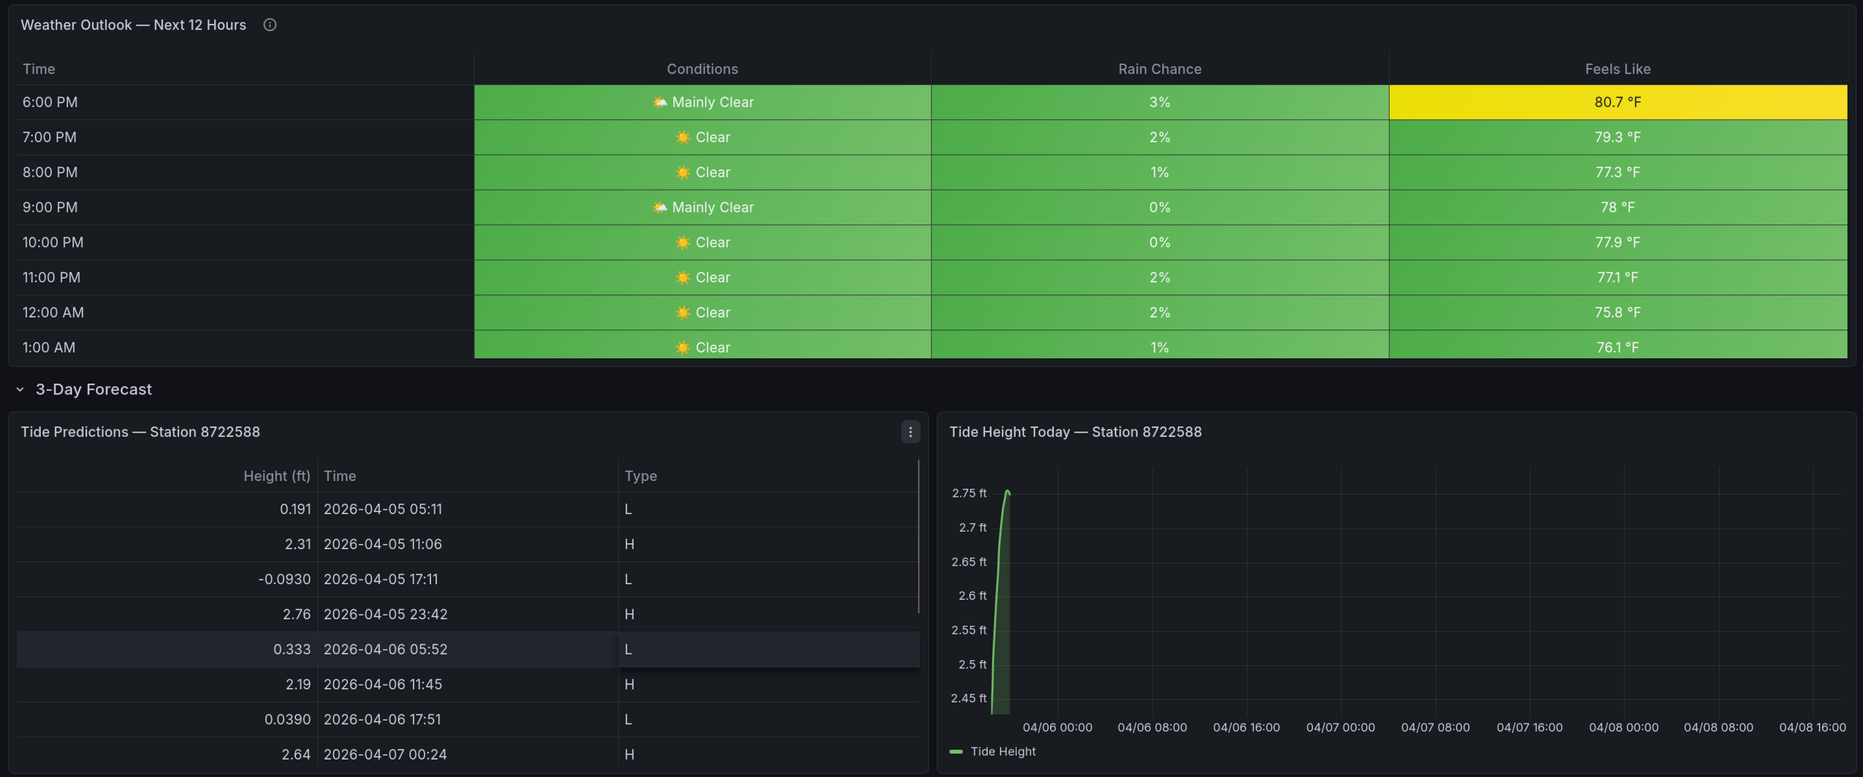Click the Conditions column header
Screen dimensions: 1863x777
point(701,69)
